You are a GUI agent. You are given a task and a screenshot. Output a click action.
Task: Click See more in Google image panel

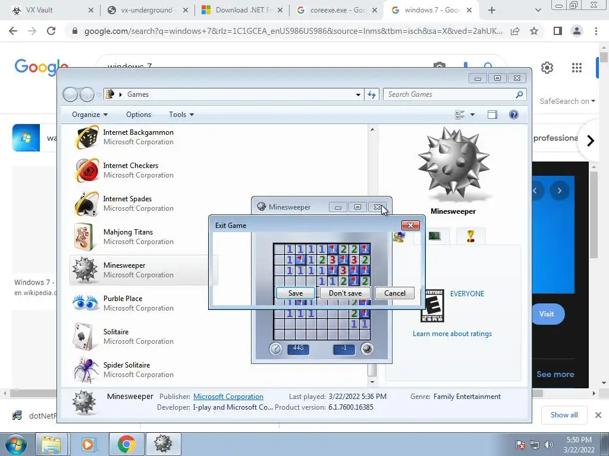[x=555, y=374]
